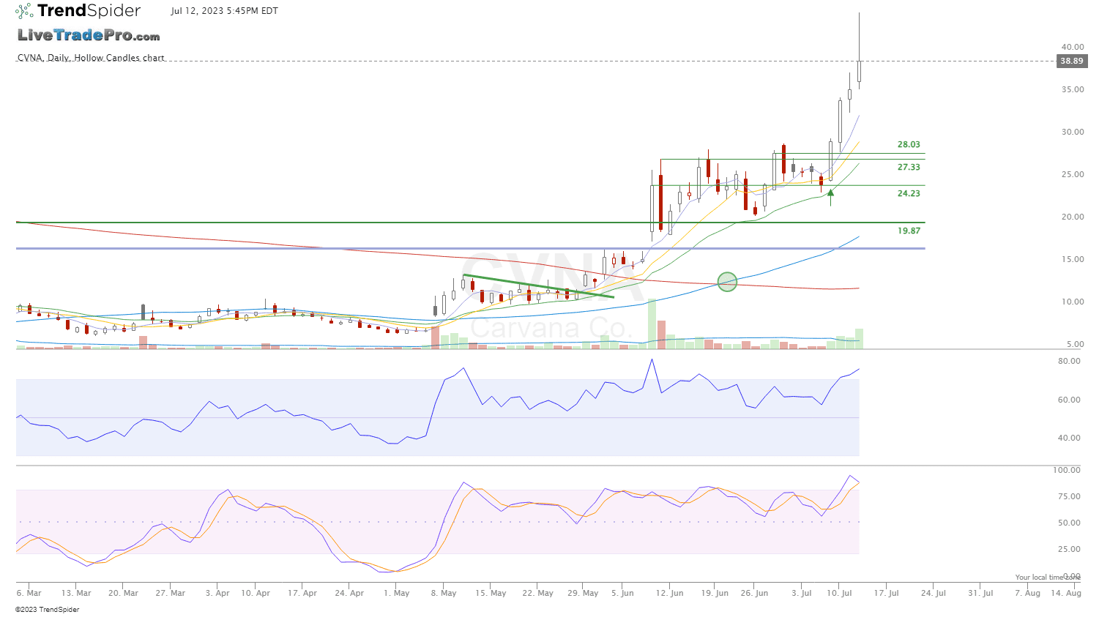
Task: Click the 8. May date axis label
Action: 444,594
